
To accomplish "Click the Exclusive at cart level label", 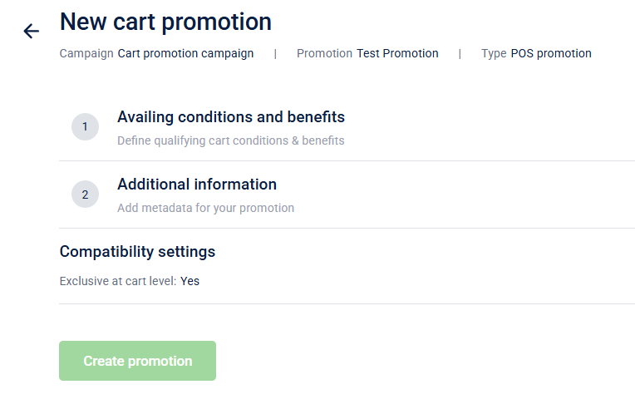I will [x=117, y=281].
